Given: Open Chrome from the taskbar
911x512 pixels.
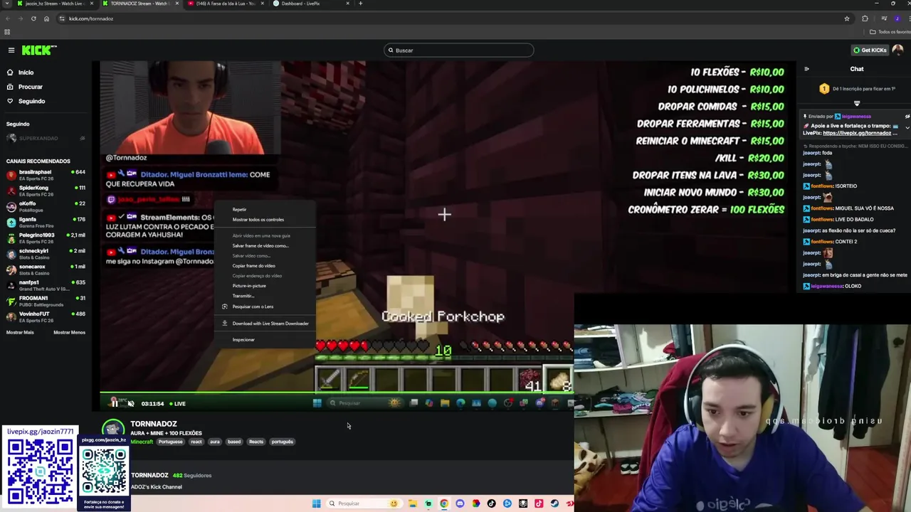Looking at the screenshot, I should point(444,503).
